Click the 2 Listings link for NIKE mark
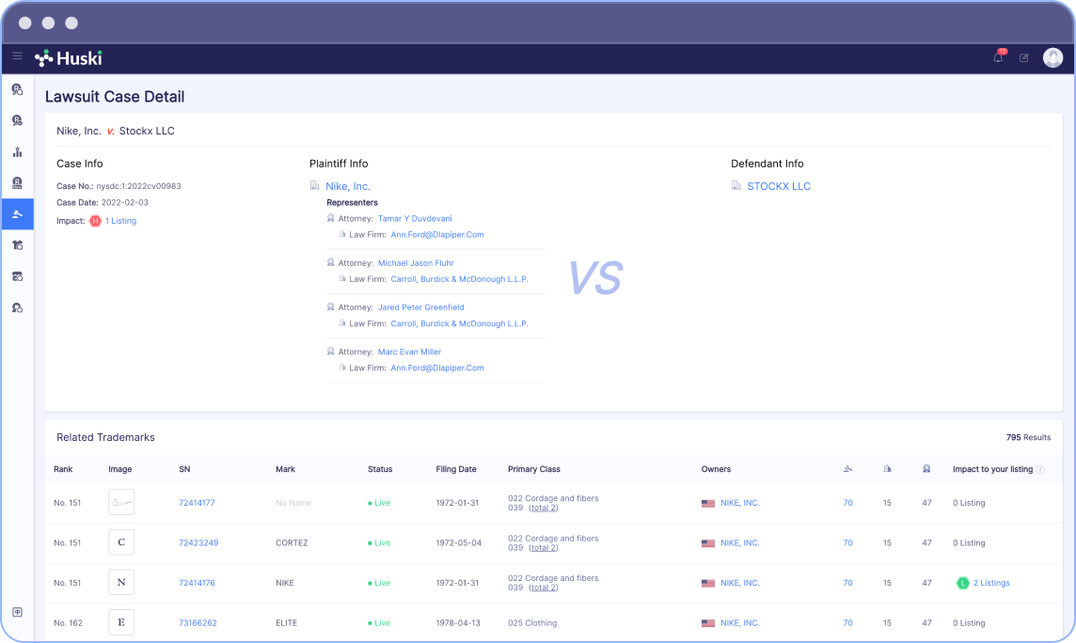Image resolution: width=1076 pixels, height=643 pixels. tap(990, 583)
